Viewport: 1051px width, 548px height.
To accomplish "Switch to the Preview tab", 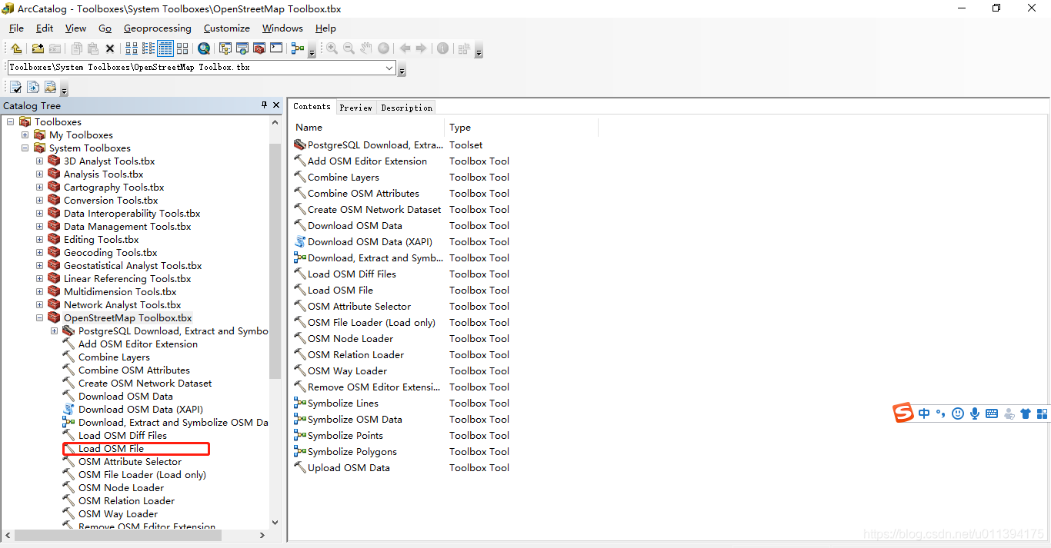I will point(355,108).
